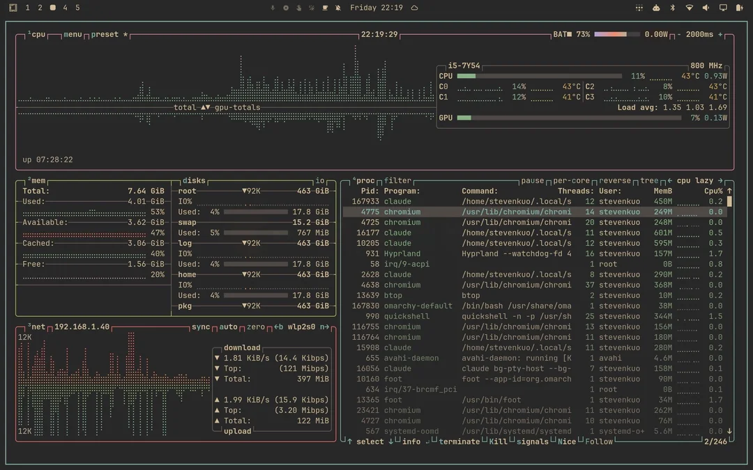Click the up arrow beside select

349,441
